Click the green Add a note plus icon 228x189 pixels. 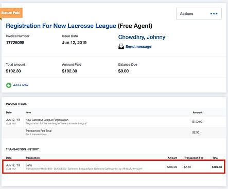9,85
